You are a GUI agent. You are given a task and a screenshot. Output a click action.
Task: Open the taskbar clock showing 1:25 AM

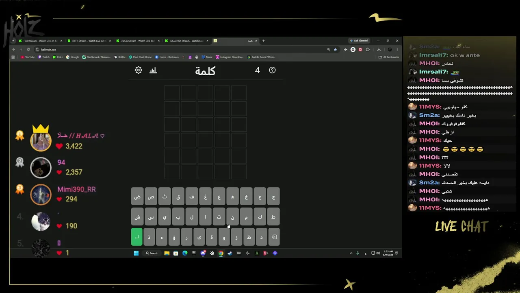(388, 253)
